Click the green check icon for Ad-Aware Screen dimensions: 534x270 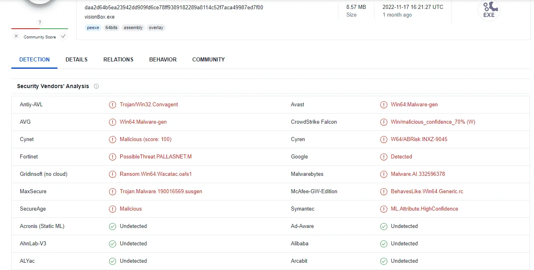tap(383, 226)
